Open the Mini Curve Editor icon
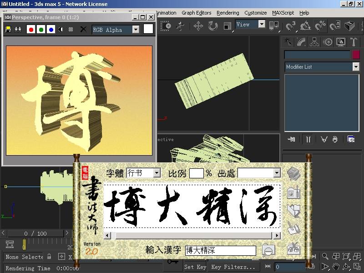Viewport: 364px width, 273px height. (x=10, y=244)
